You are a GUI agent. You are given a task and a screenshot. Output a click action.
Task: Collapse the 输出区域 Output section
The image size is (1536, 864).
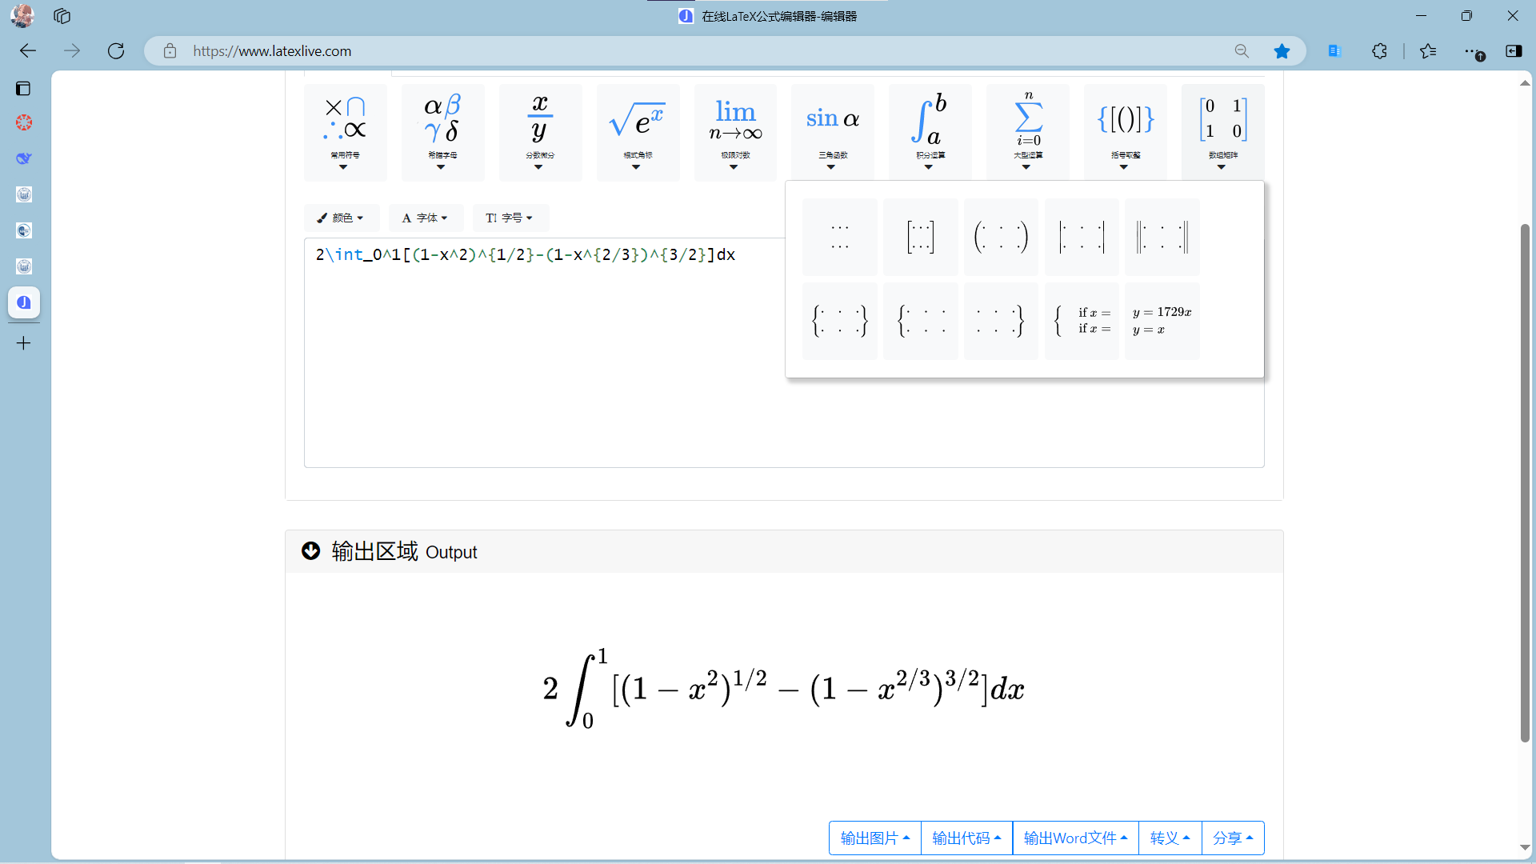click(x=311, y=551)
